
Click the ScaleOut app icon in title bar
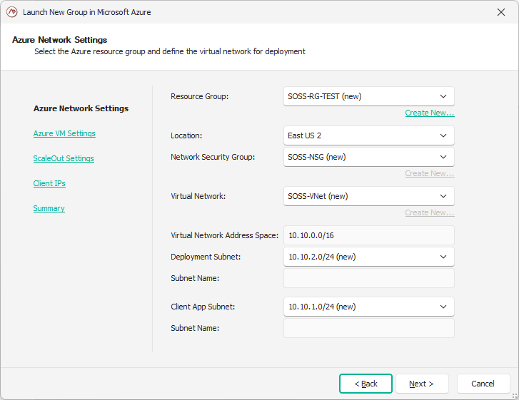(x=11, y=12)
